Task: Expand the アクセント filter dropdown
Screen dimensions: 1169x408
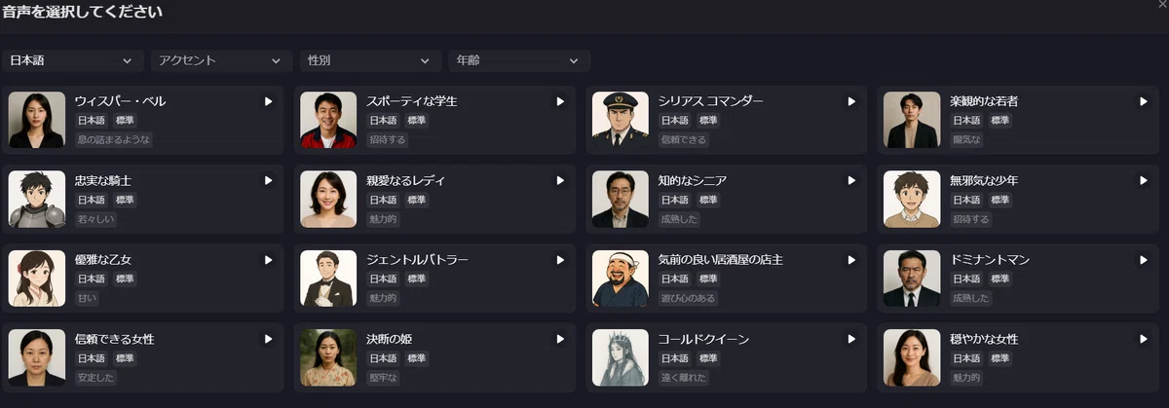Action: 222,60
